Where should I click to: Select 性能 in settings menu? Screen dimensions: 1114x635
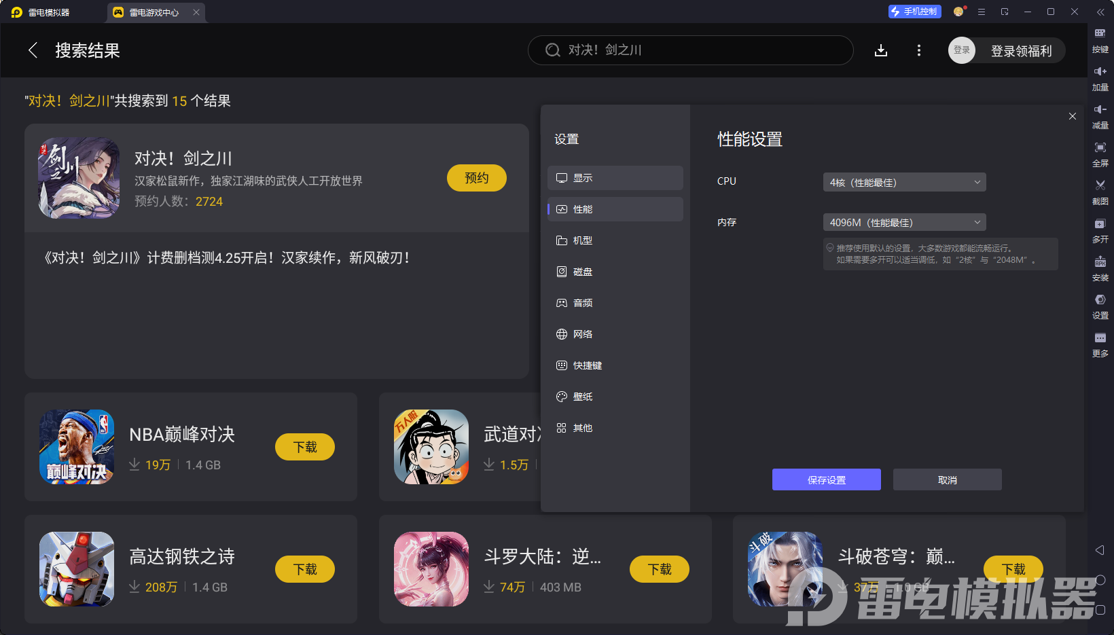(615, 209)
